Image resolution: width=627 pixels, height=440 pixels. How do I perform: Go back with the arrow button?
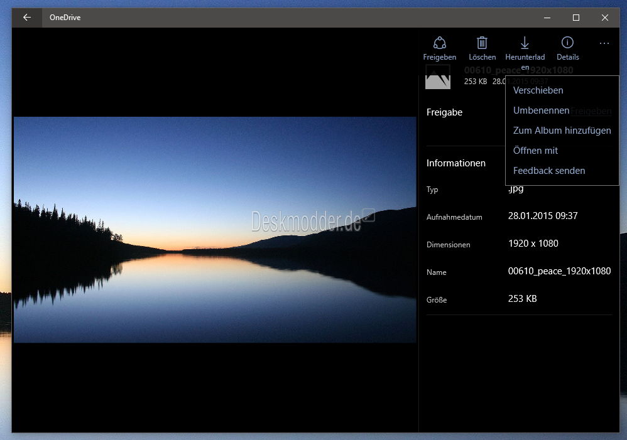click(27, 18)
